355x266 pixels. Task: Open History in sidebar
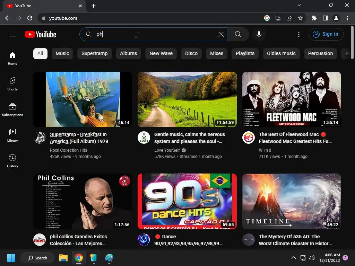12,161
